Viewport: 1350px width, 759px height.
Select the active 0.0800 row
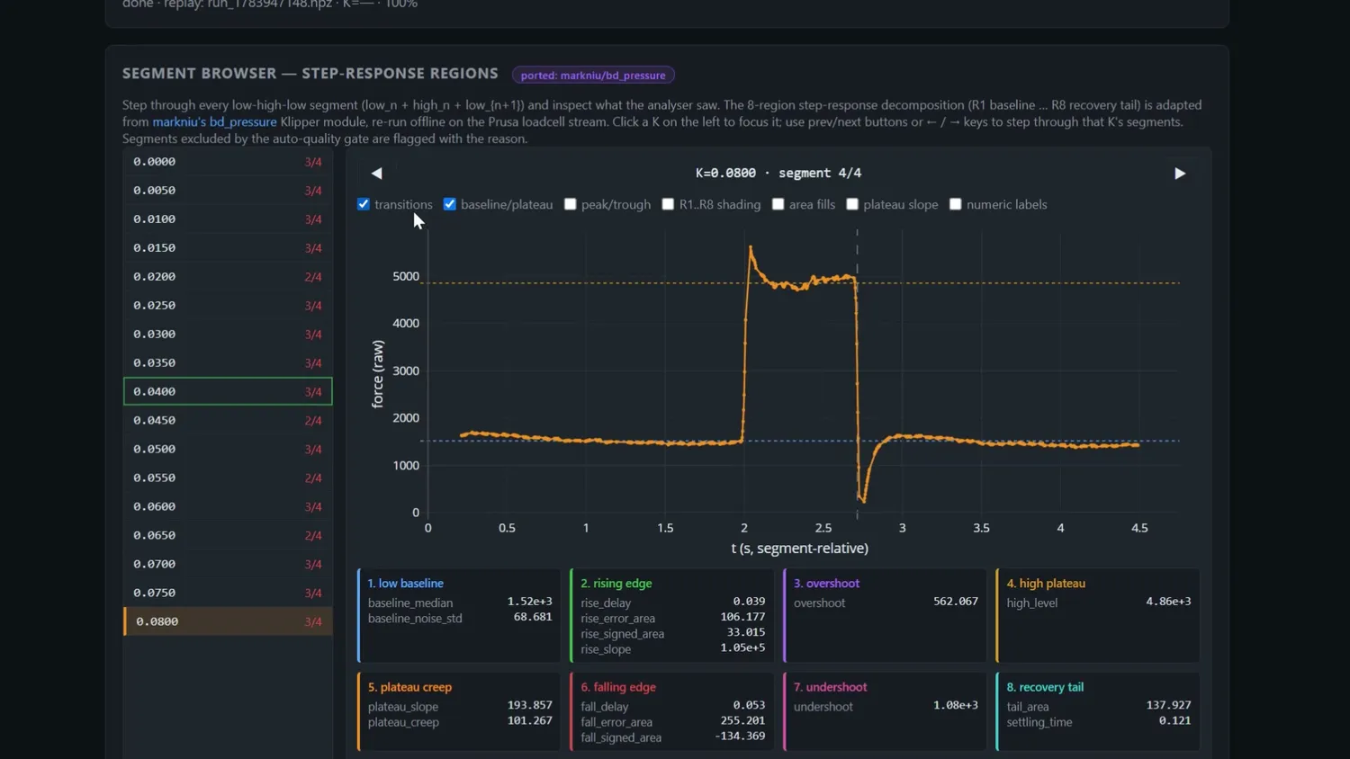point(228,621)
